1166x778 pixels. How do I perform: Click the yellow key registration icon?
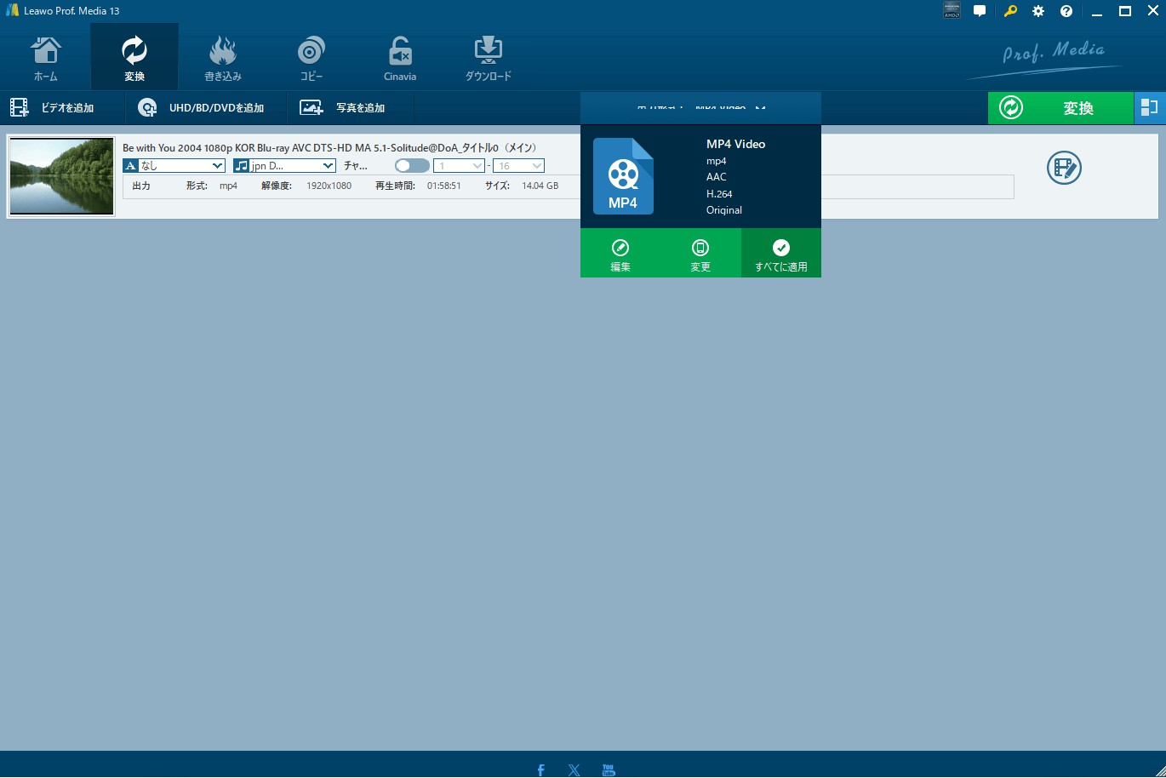click(1010, 11)
